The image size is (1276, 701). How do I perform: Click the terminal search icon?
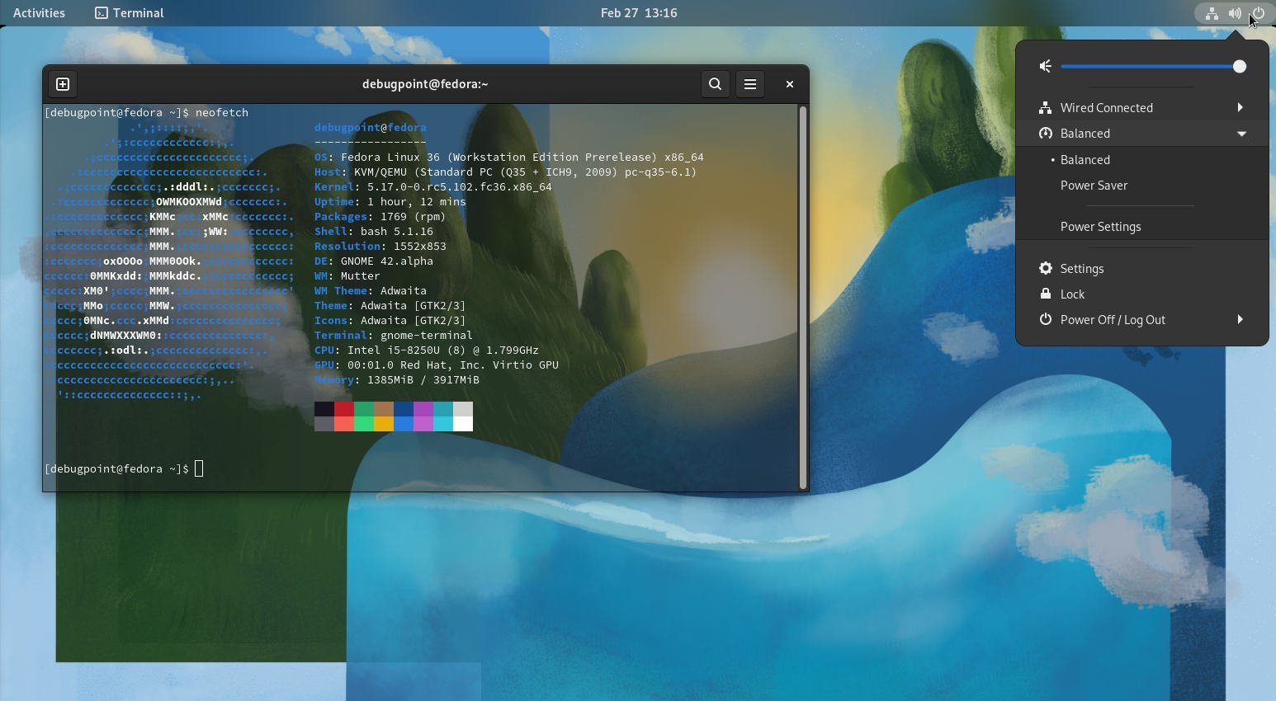point(715,83)
